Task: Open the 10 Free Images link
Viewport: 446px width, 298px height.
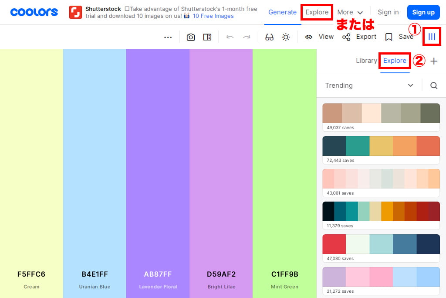Action: [x=213, y=16]
